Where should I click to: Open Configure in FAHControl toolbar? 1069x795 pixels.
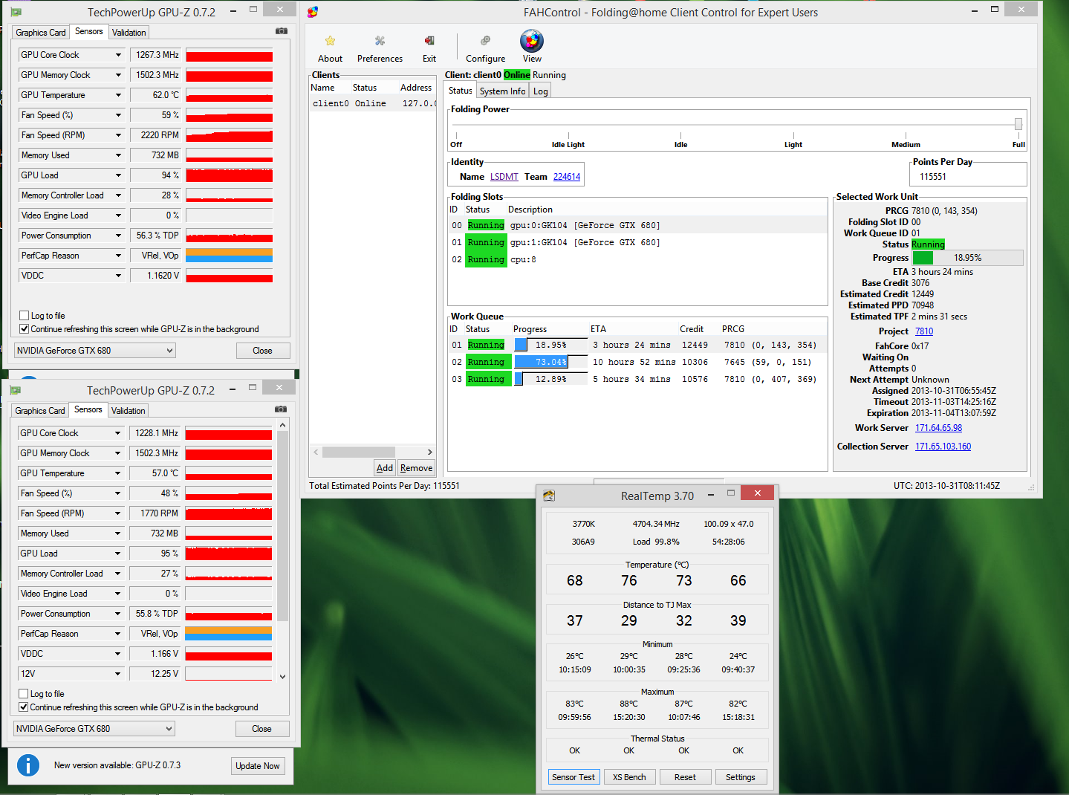(x=485, y=48)
